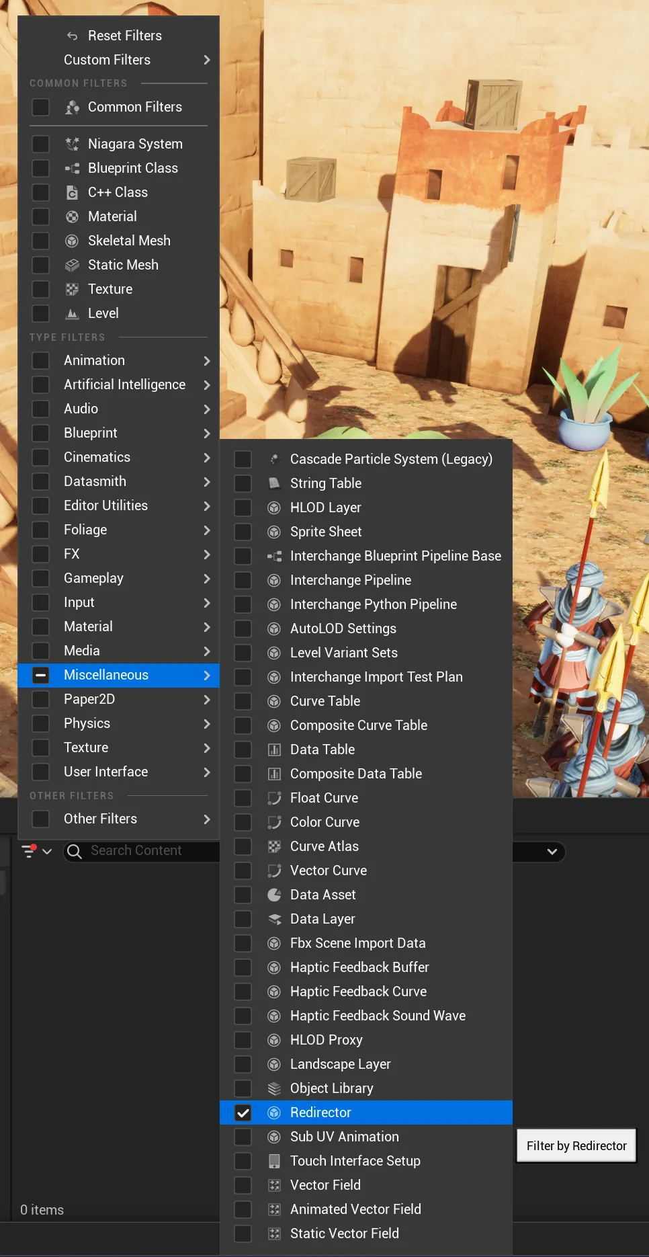Open the filter dropdown beside the search box
This screenshot has height=1257, width=649.
coord(37,851)
